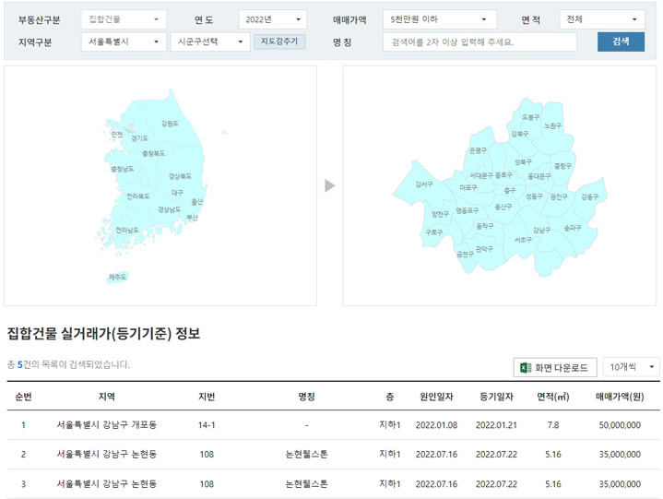Viewport: 663px width, 499px height.
Task: Click the 2022.01.21 registration date cell
Action: pyautogui.click(x=496, y=425)
